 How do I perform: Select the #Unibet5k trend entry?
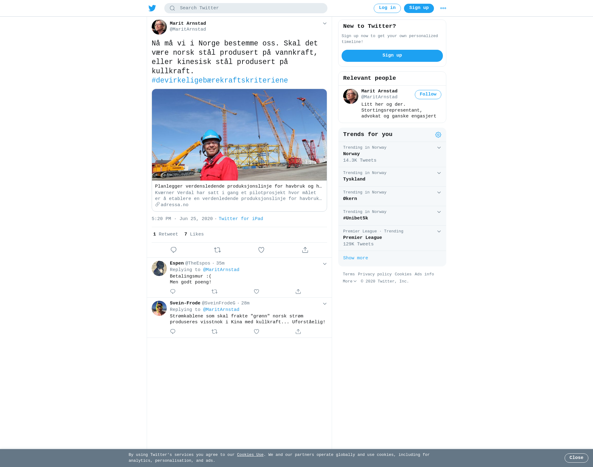tap(392, 215)
